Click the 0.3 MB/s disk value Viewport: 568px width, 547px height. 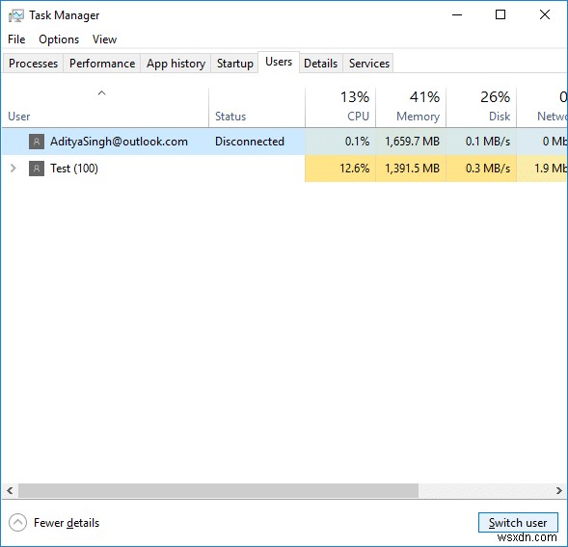pos(488,169)
